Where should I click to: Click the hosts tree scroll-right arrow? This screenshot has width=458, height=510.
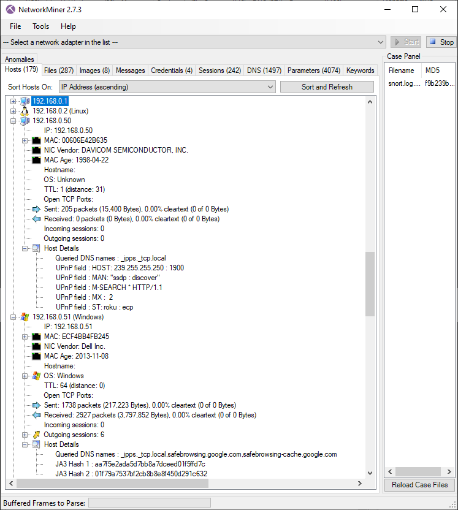(360, 483)
